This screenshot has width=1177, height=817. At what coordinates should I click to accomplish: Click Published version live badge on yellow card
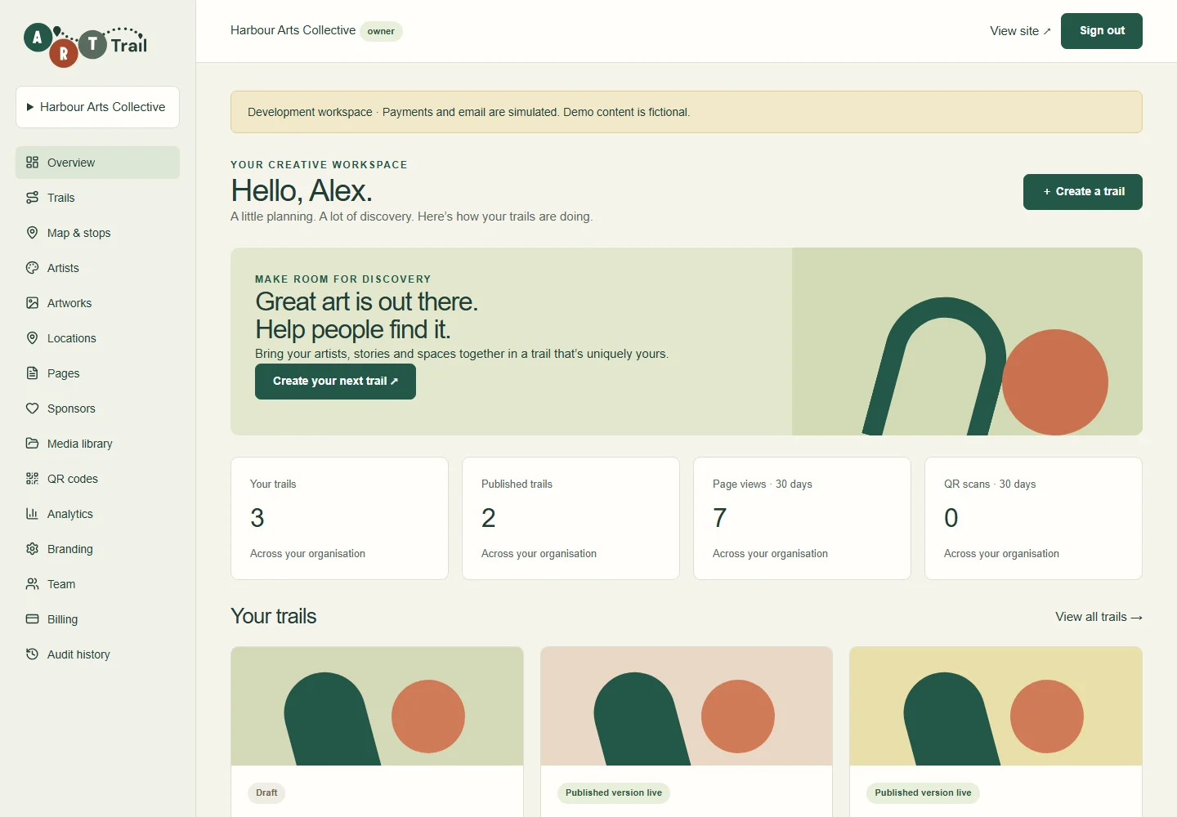point(923,792)
